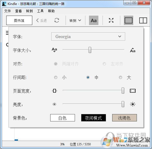
Task: Open the 查看 menu
Action: click(x=18, y=11)
